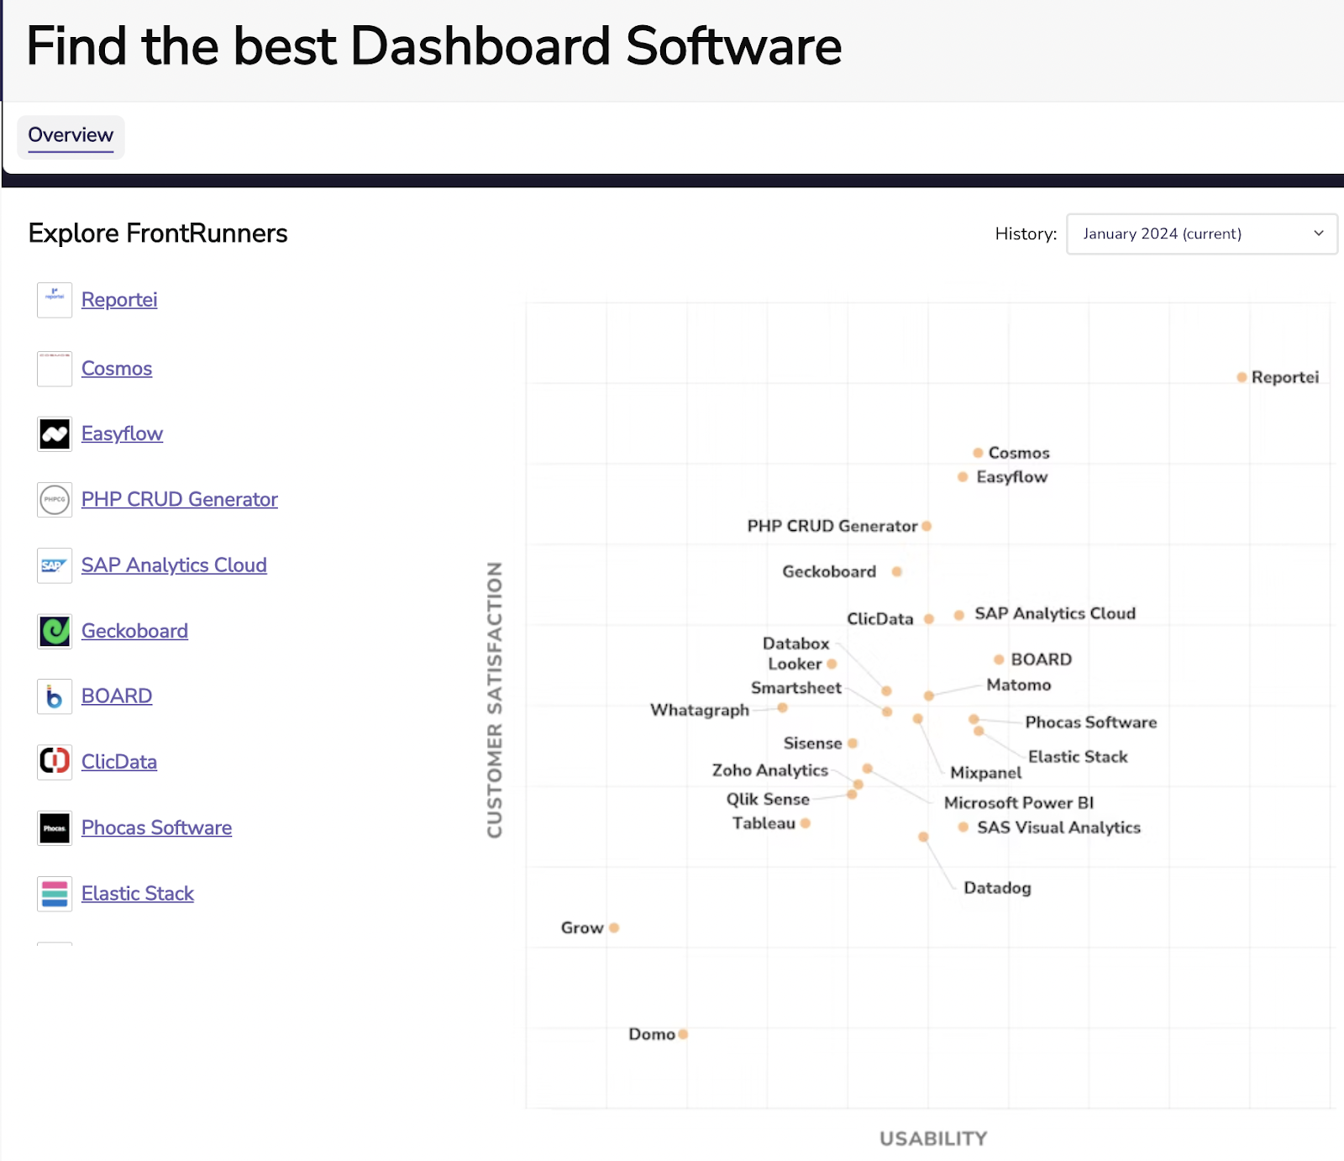Click the ClicData chart data point
Screen dimensions: 1344x1161
click(x=929, y=619)
